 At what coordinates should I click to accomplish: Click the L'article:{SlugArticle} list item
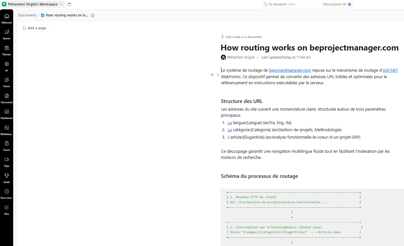pos(294,137)
